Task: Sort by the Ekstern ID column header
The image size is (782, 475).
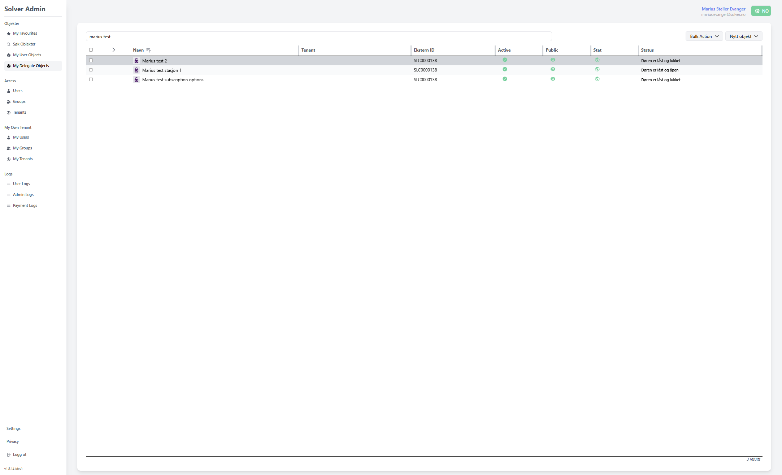Action: [x=424, y=50]
